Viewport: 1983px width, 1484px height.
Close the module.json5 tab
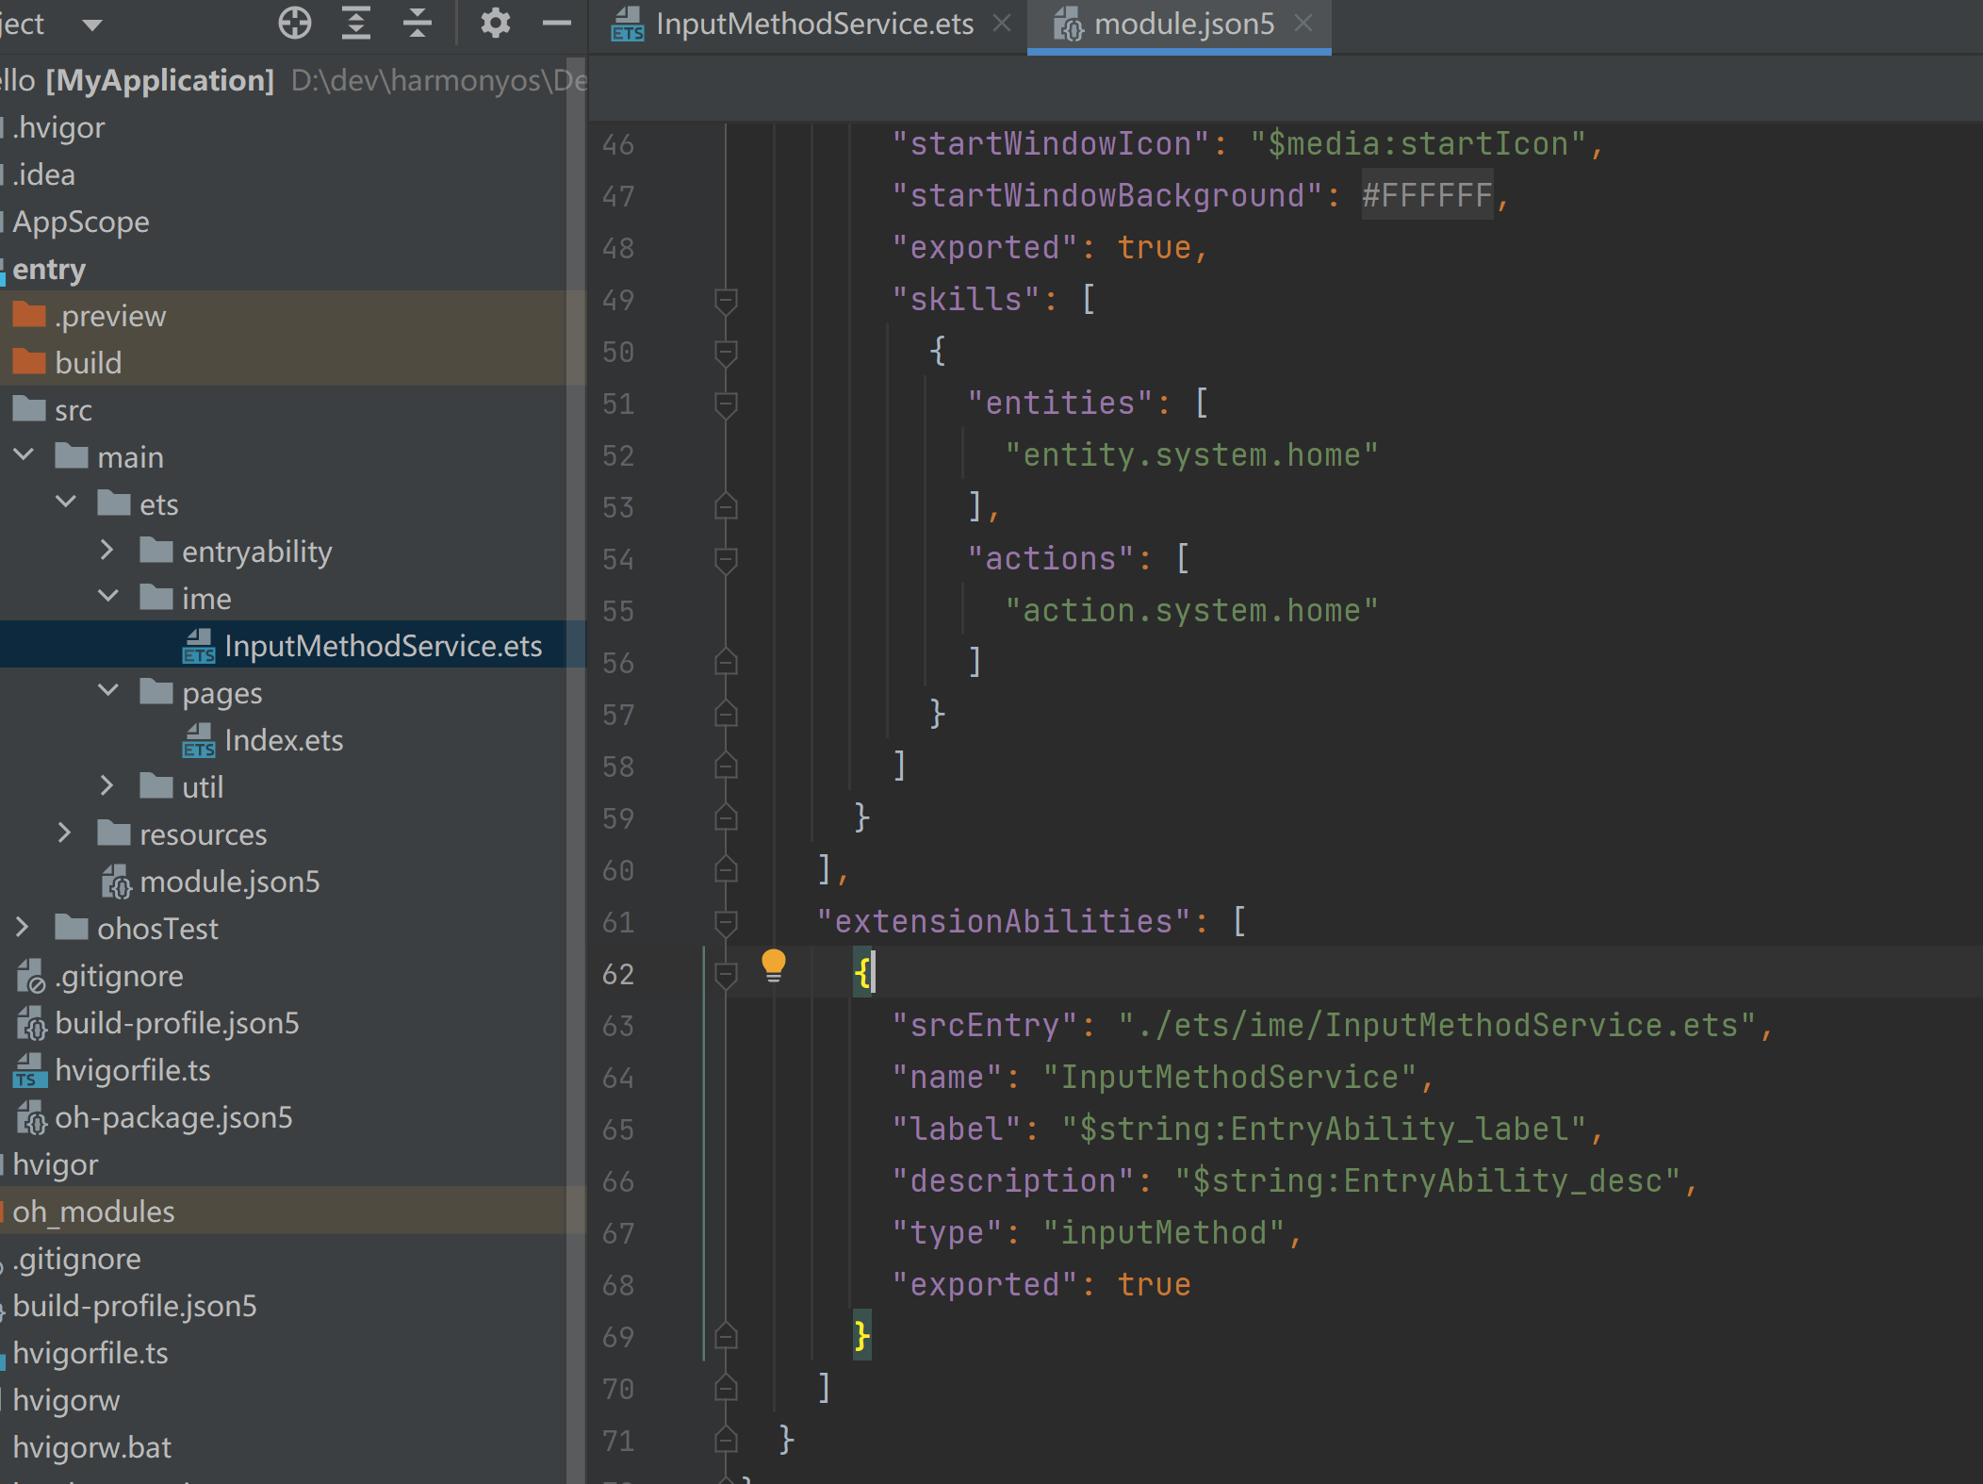click(x=1303, y=23)
